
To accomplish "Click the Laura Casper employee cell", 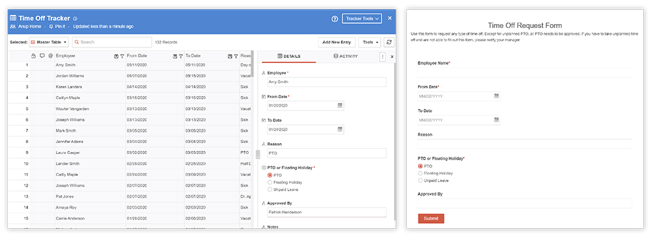I will (x=90, y=153).
